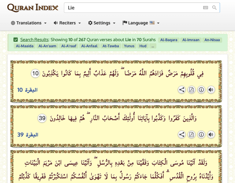Show more surah tags with ellipsis button

pyautogui.click(x=152, y=46)
